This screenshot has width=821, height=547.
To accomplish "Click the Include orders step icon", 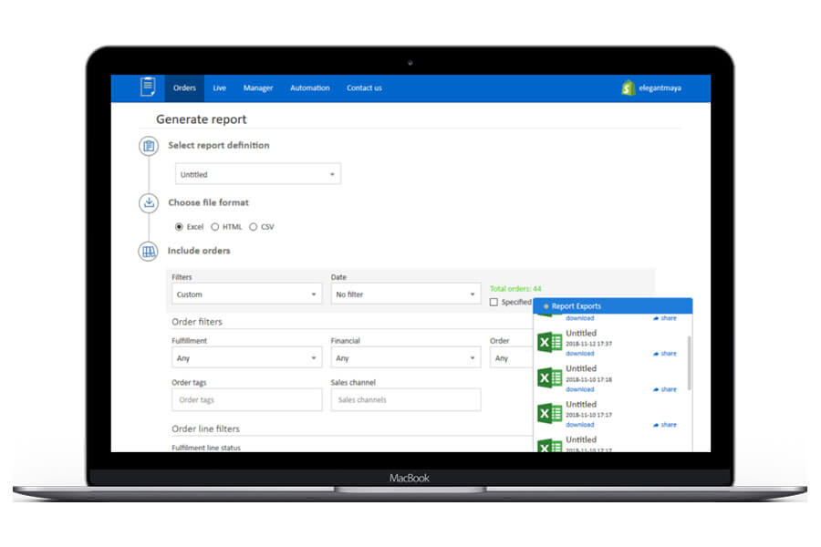I will pyautogui.click(x=149, y=252).
